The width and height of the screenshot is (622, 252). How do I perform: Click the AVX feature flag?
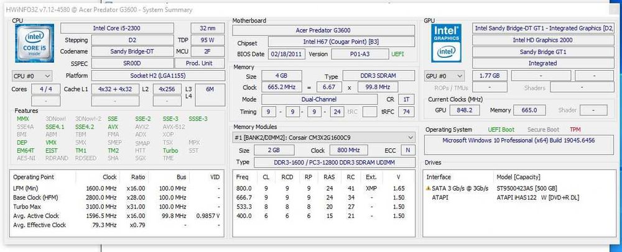(113, 127)
